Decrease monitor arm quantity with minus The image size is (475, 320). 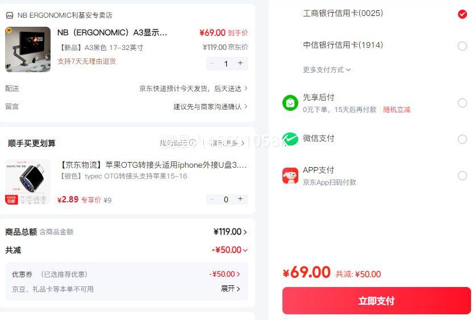[212, 64]
